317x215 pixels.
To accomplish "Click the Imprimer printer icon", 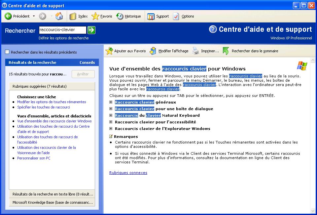I will click(x=195, y=51).
